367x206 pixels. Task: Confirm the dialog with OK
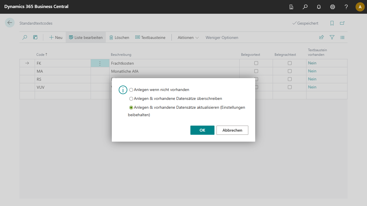[x=202, y=130]
